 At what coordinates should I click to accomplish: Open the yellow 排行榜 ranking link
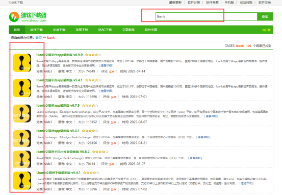point(266,30)
